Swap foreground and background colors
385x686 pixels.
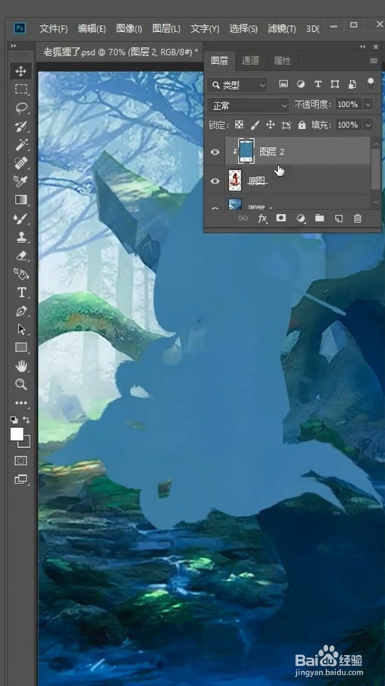(x=27, y=420)
